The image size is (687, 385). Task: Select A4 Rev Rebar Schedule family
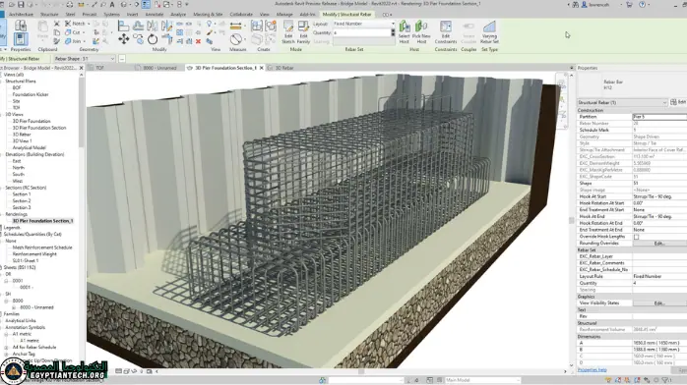coord(34,347)
